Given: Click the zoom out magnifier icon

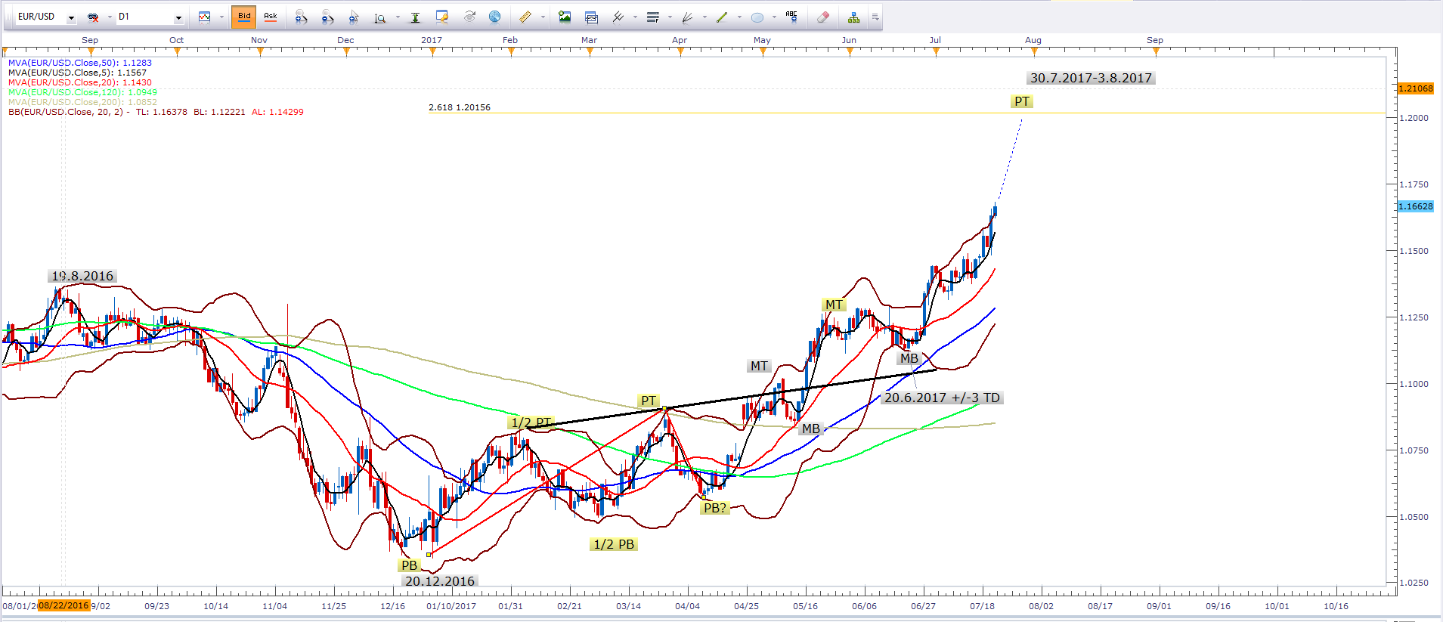Looking at the screenshot, I should point(327,17).
